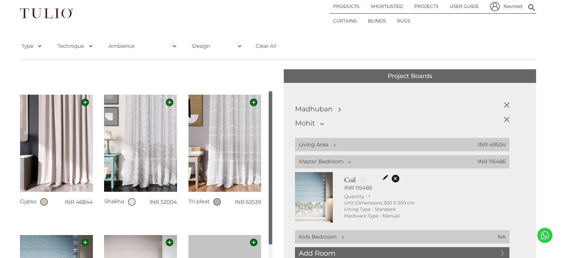Open the search magnifier icon
563x258 pixels.
click(532, 7)
